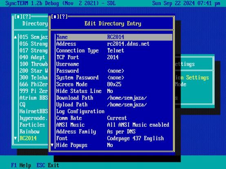Change the Address Family option
The height and width of the screenshot is (169, 226).
point(114,132)
